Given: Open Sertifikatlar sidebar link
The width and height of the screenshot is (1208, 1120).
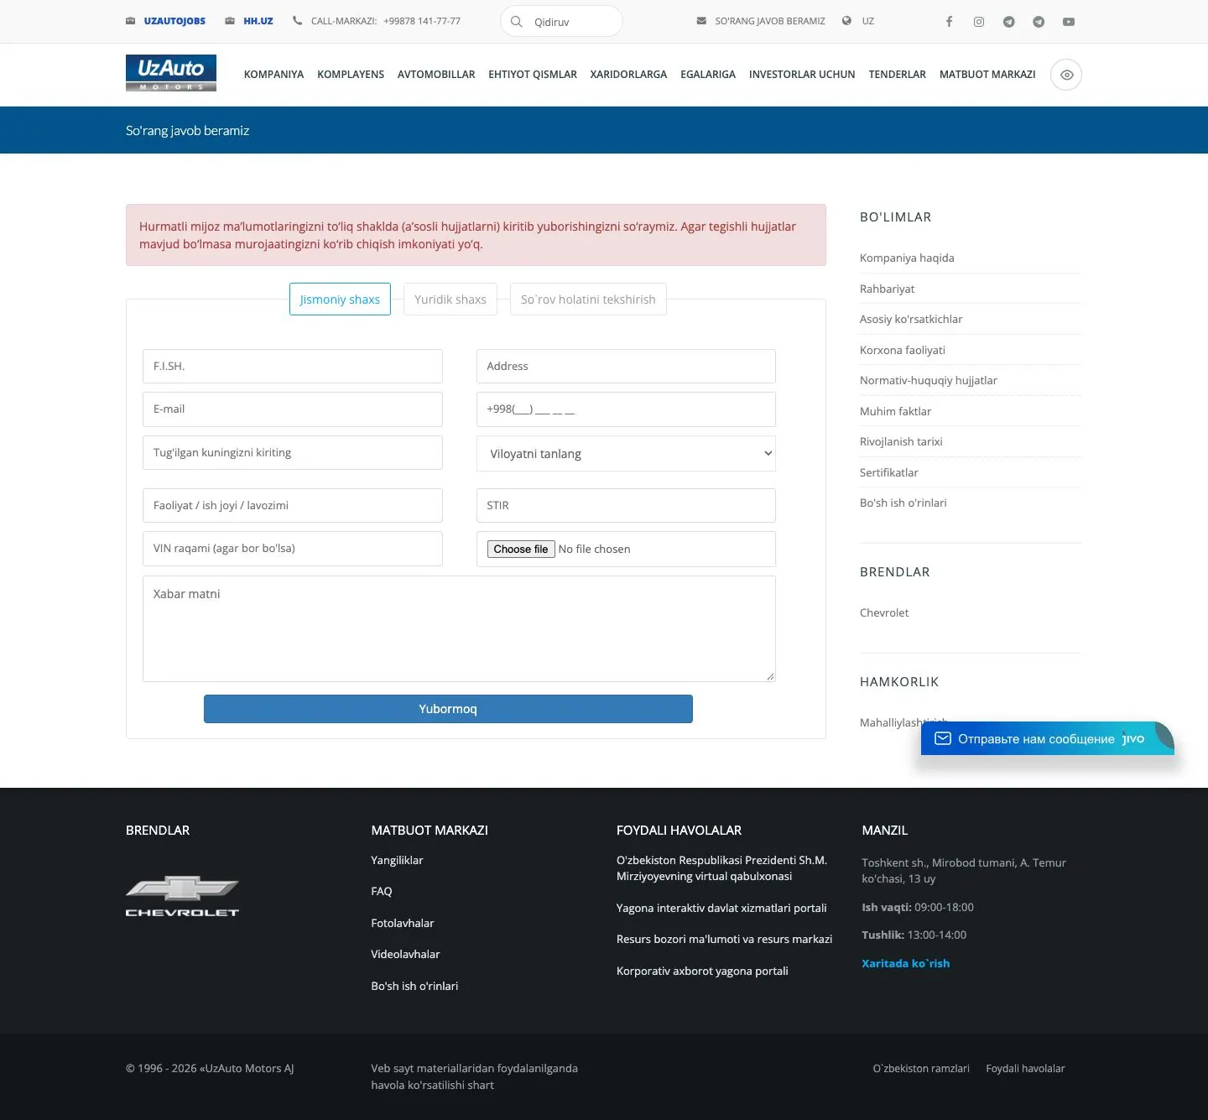Looking at the screenshot, I should (888, 472).
